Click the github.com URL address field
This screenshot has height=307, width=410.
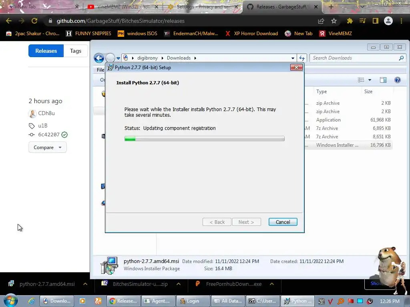coord(181,21)
